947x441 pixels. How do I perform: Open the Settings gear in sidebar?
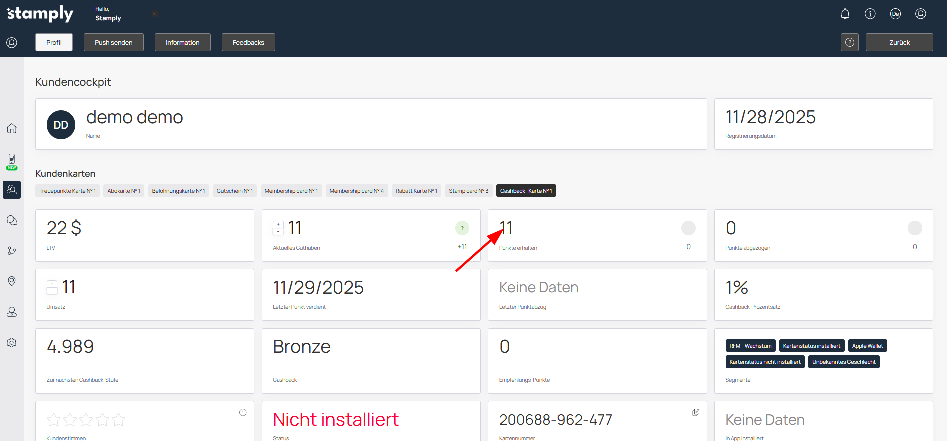coord(12,343)
